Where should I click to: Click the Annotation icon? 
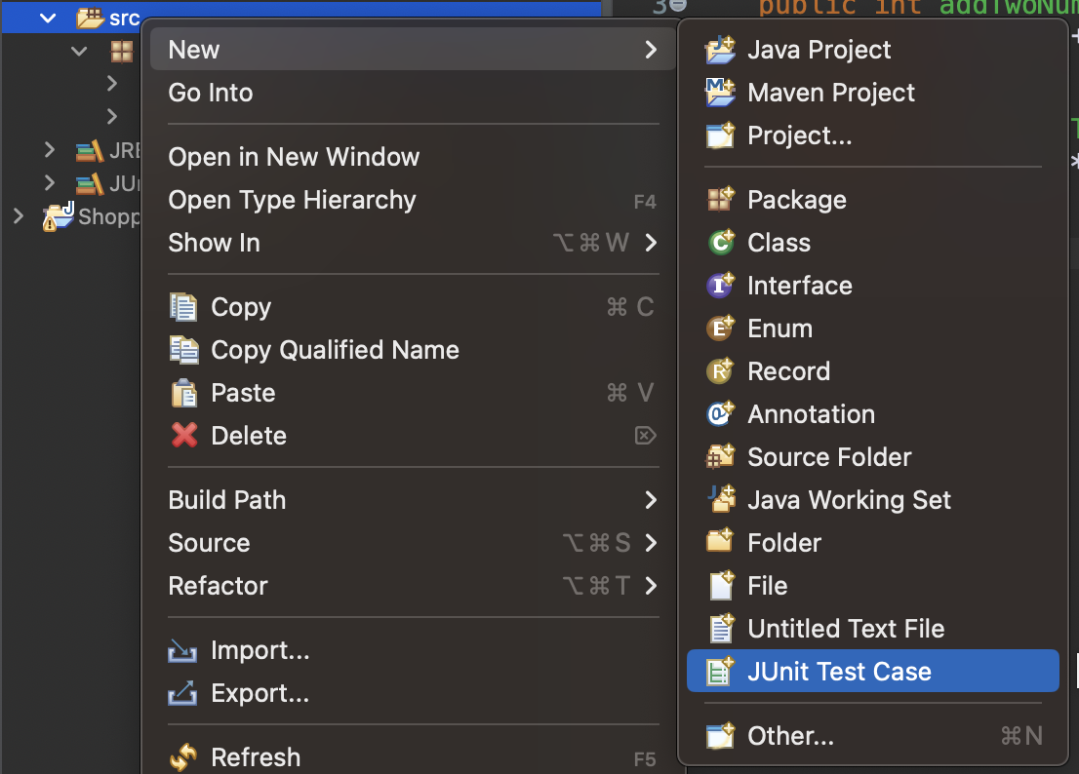click(721, 414)
